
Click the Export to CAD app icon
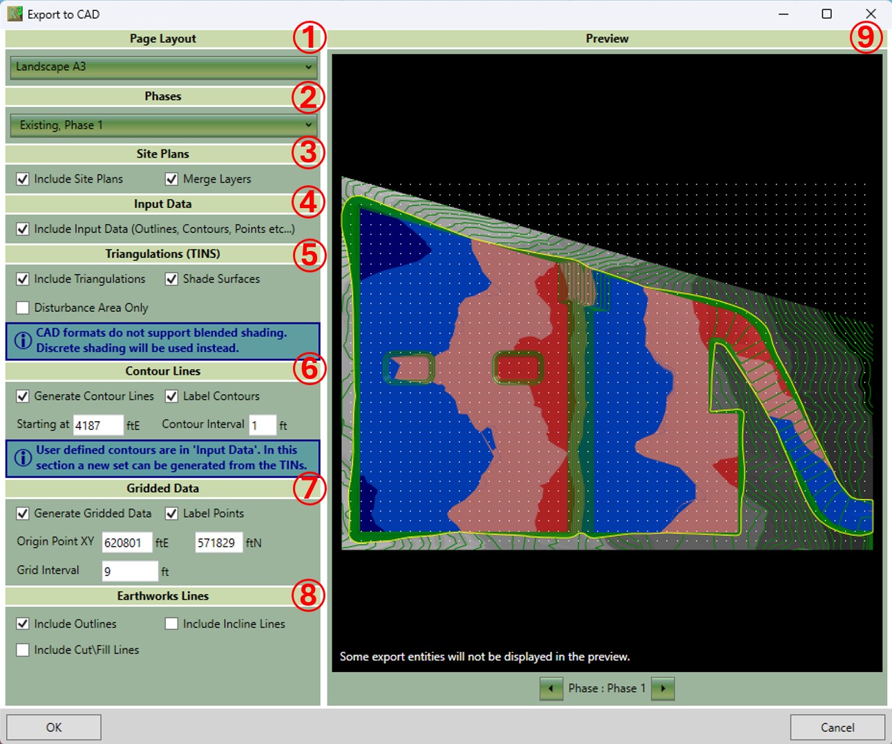15,14
